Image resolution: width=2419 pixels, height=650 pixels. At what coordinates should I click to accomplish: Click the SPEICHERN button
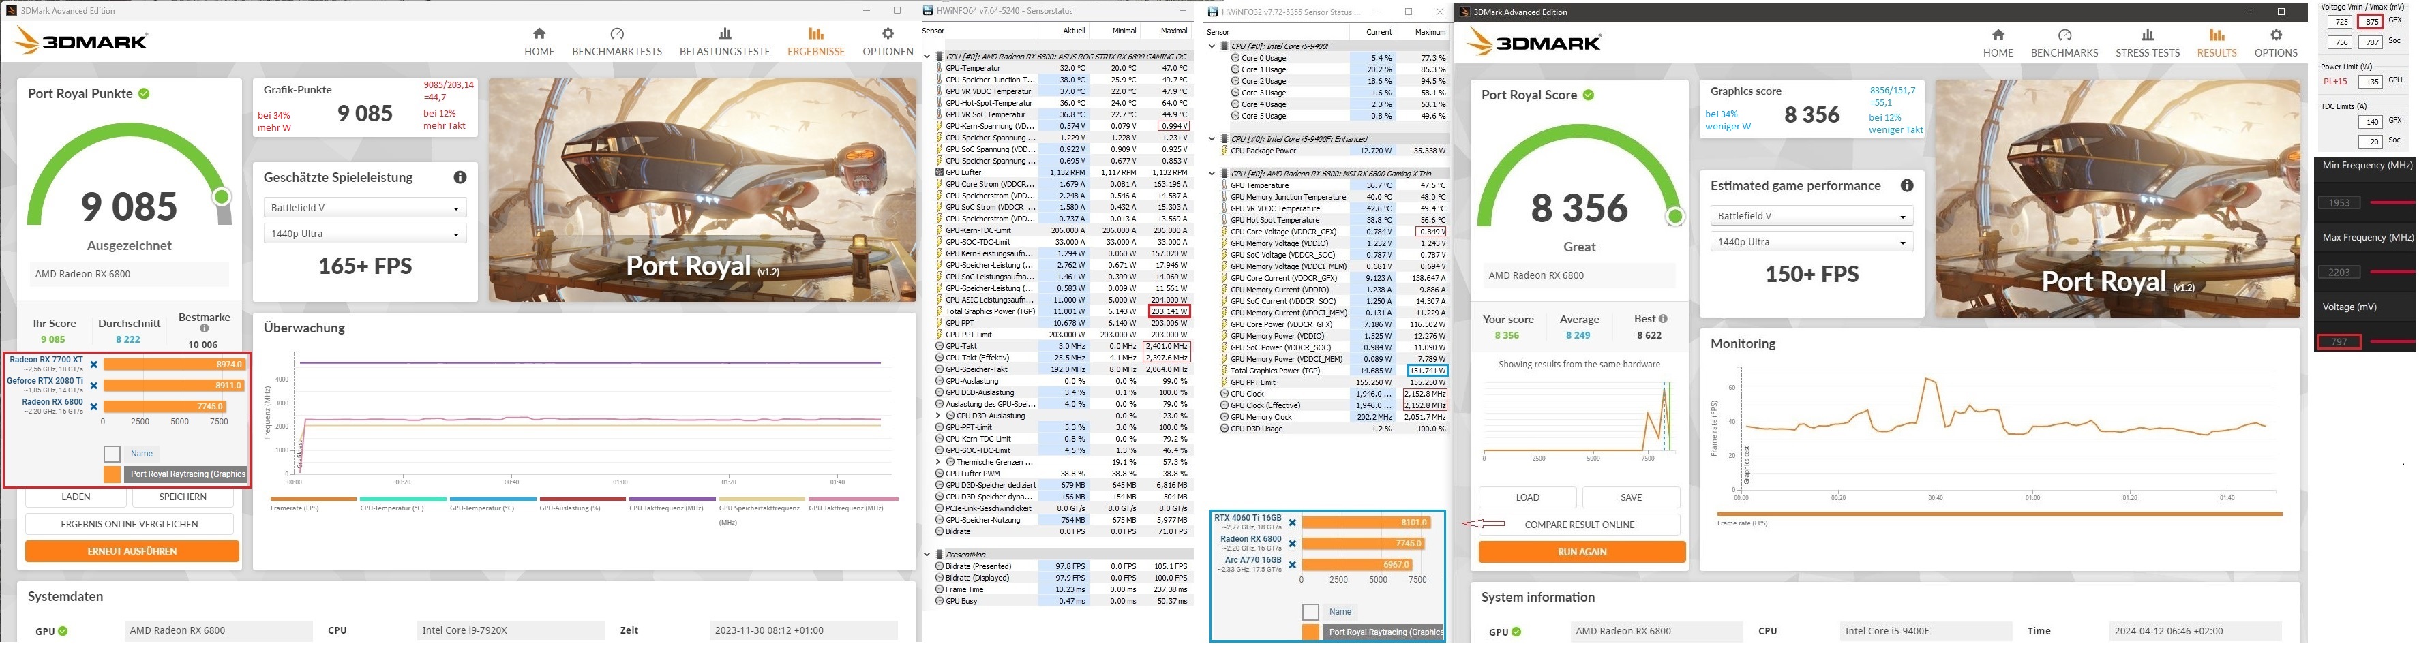(x=183, y=497)
